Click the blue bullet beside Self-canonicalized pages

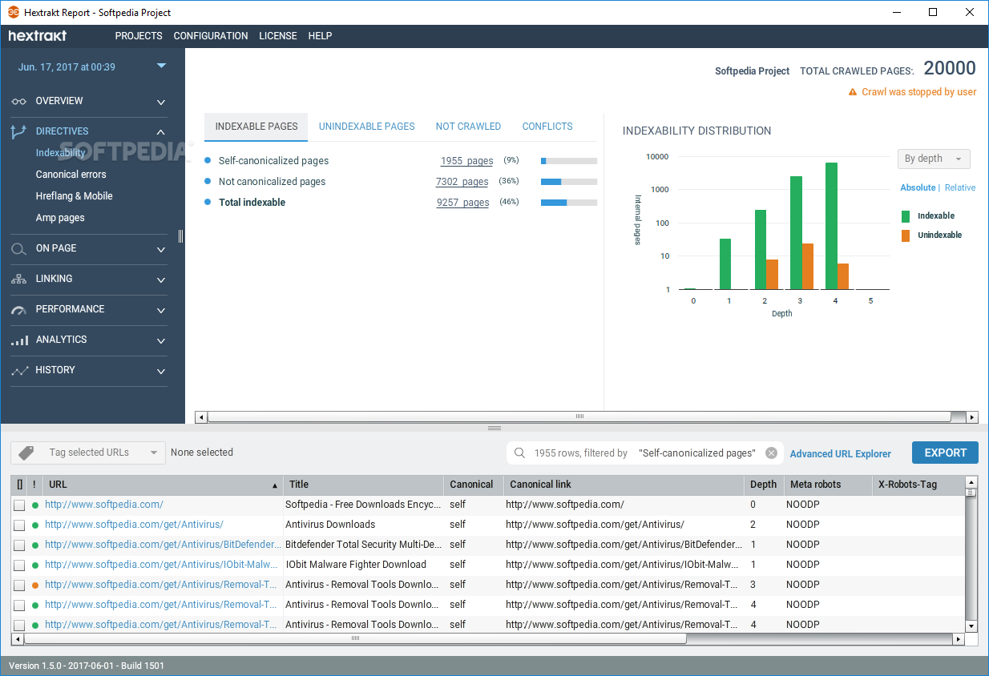coord(208,160)
